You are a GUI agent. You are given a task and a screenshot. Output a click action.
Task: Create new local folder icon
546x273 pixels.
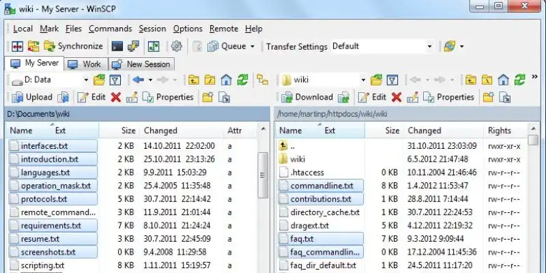pyautogui.click(x=208, y=97)
